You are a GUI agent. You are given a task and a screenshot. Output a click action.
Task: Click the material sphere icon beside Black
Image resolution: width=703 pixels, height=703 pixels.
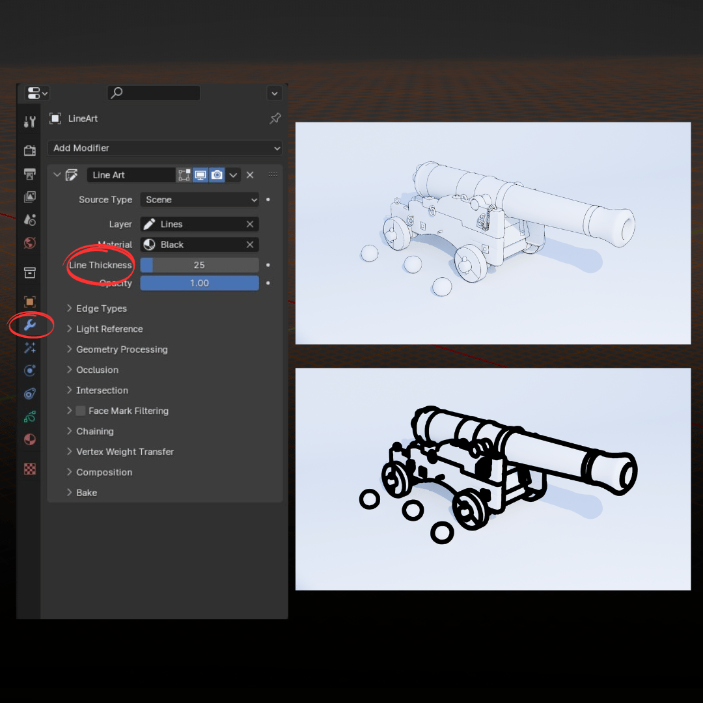[x=149, y=245]
